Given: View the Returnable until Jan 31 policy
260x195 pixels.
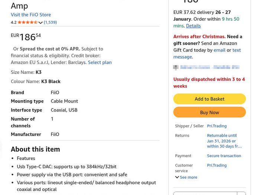Looking at the screenshot, I should tap(224, 141).
